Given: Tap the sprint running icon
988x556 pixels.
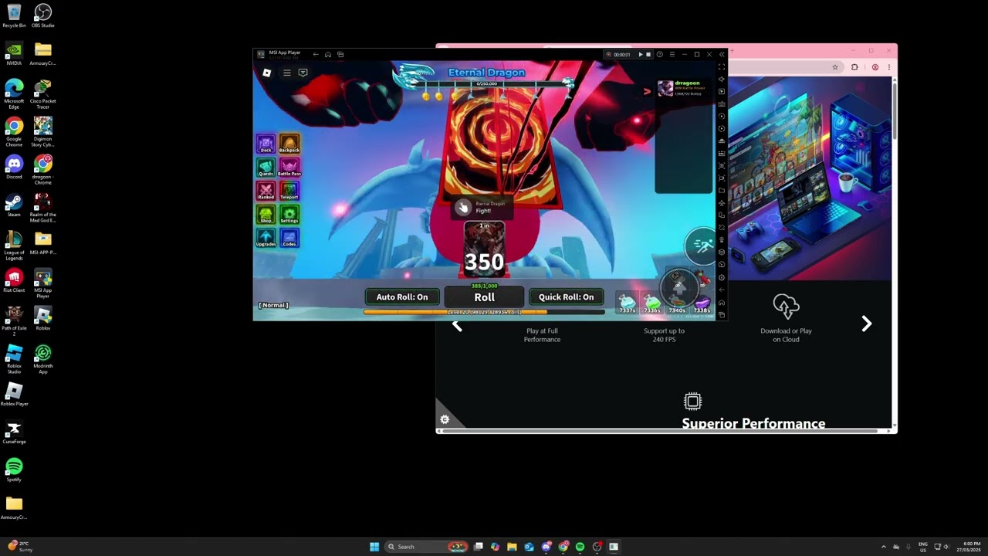Looking at the screenshot, I should [x=702, y=246].
